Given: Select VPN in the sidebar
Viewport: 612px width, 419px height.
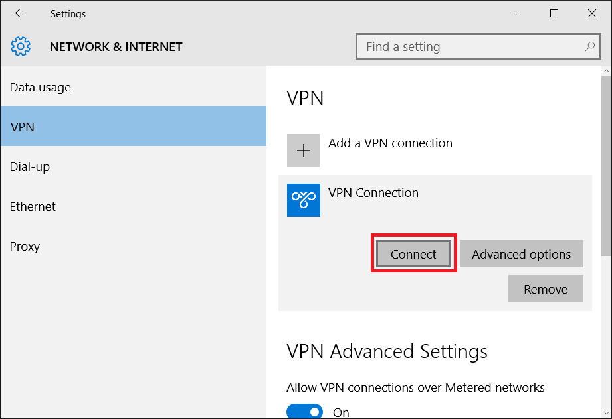Looking at the screenshot, I should (x=23, y=127).
